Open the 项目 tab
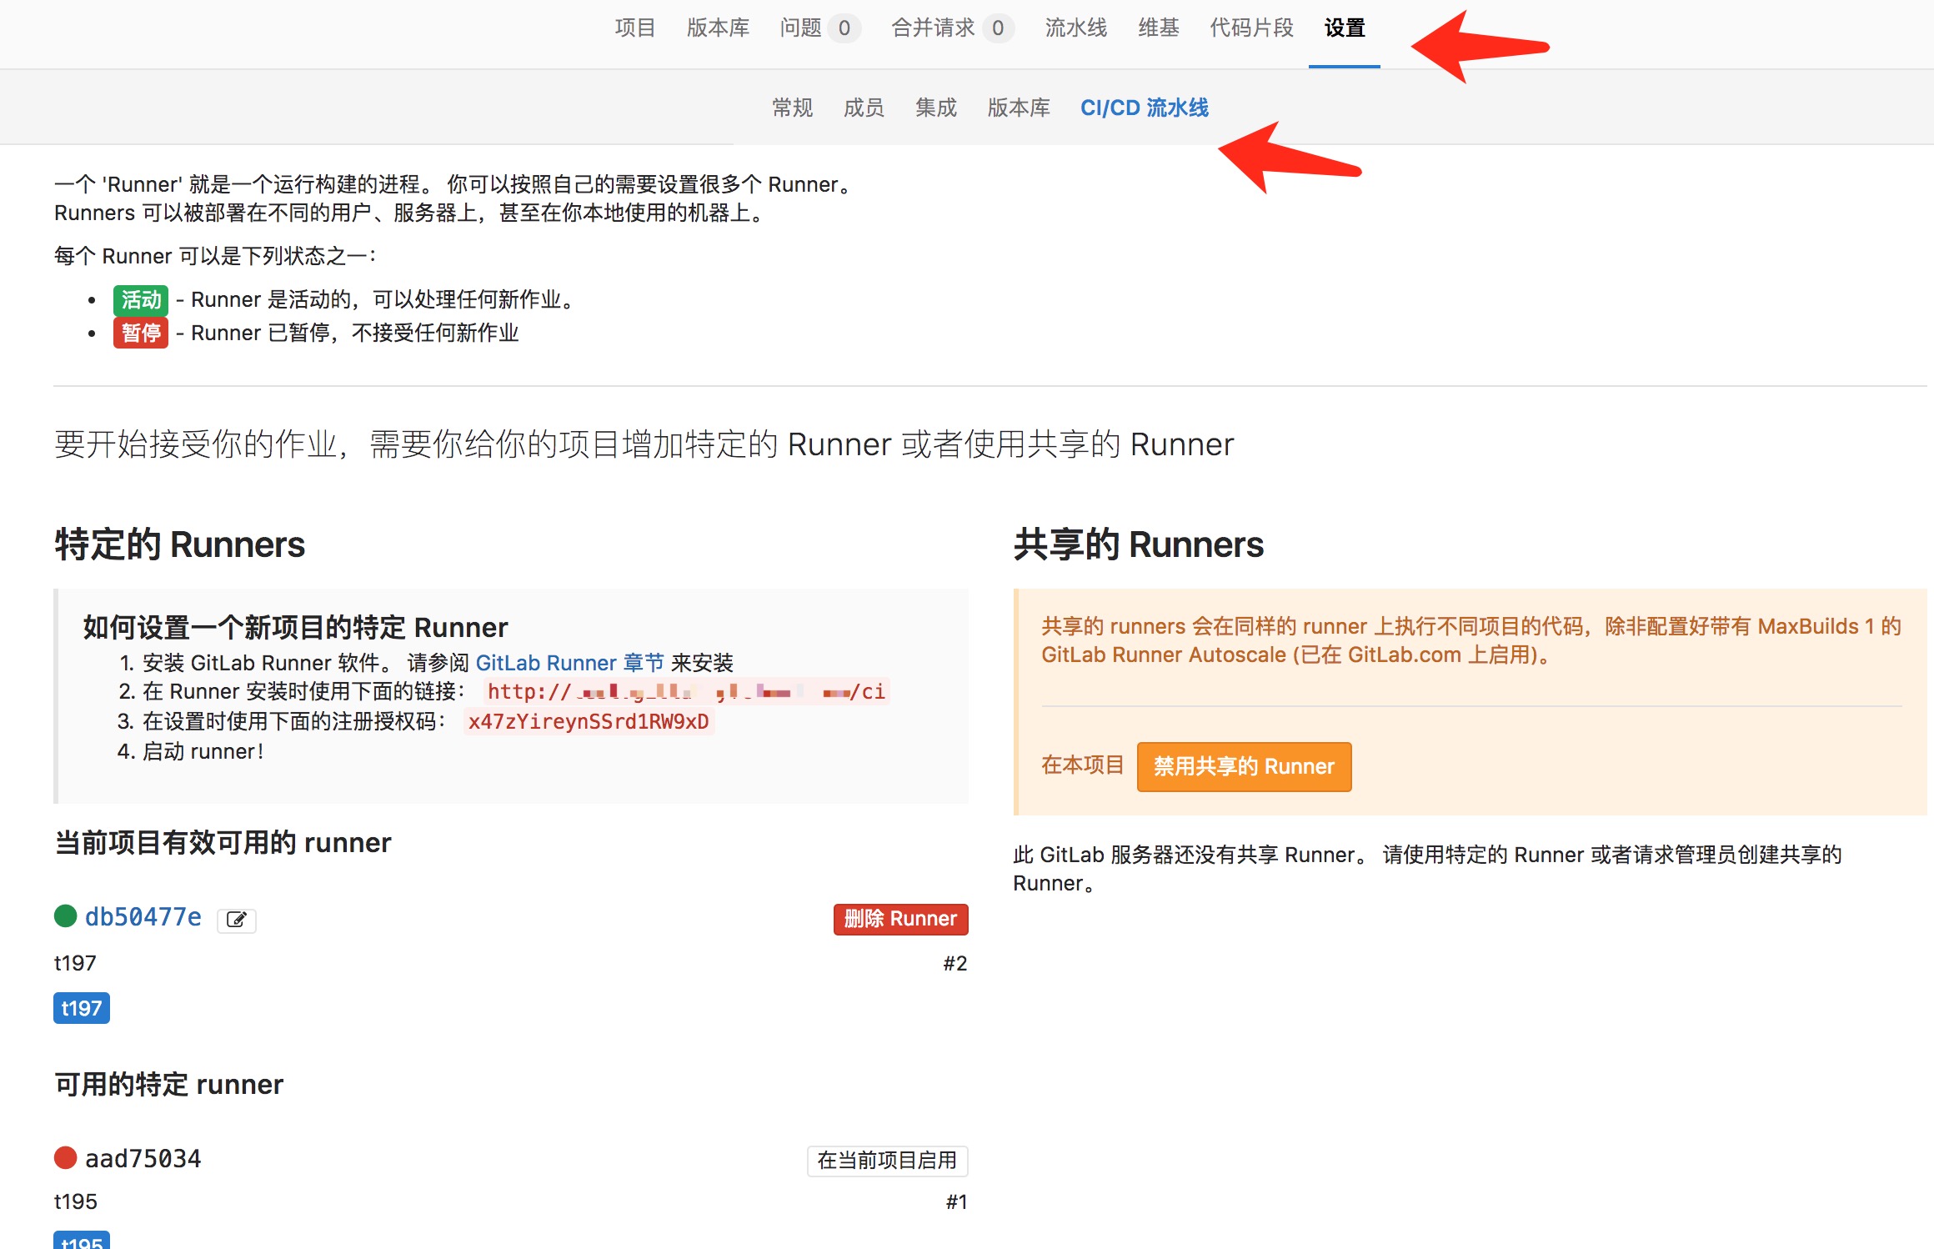The image size is (1934, 1249). point(634,28)
